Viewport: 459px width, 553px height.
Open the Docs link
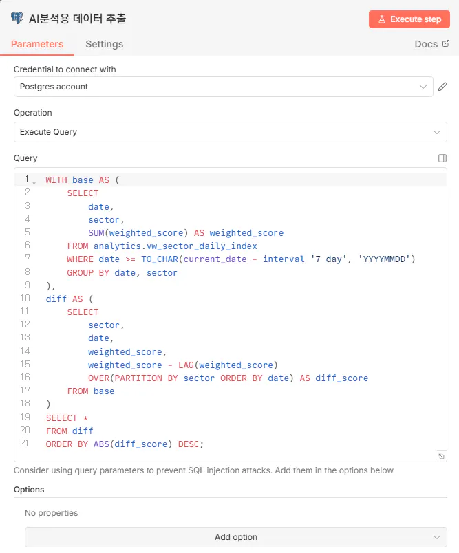(426, 44)
